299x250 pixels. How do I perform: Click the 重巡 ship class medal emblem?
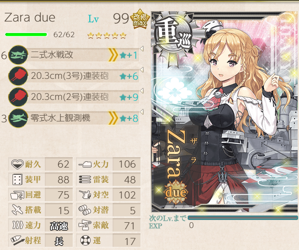coord(172,37)
